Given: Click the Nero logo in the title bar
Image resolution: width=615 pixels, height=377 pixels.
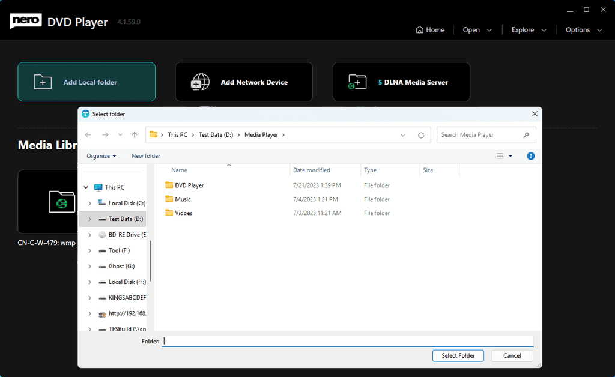Looking at the screenshot, I should pos(25,19).
